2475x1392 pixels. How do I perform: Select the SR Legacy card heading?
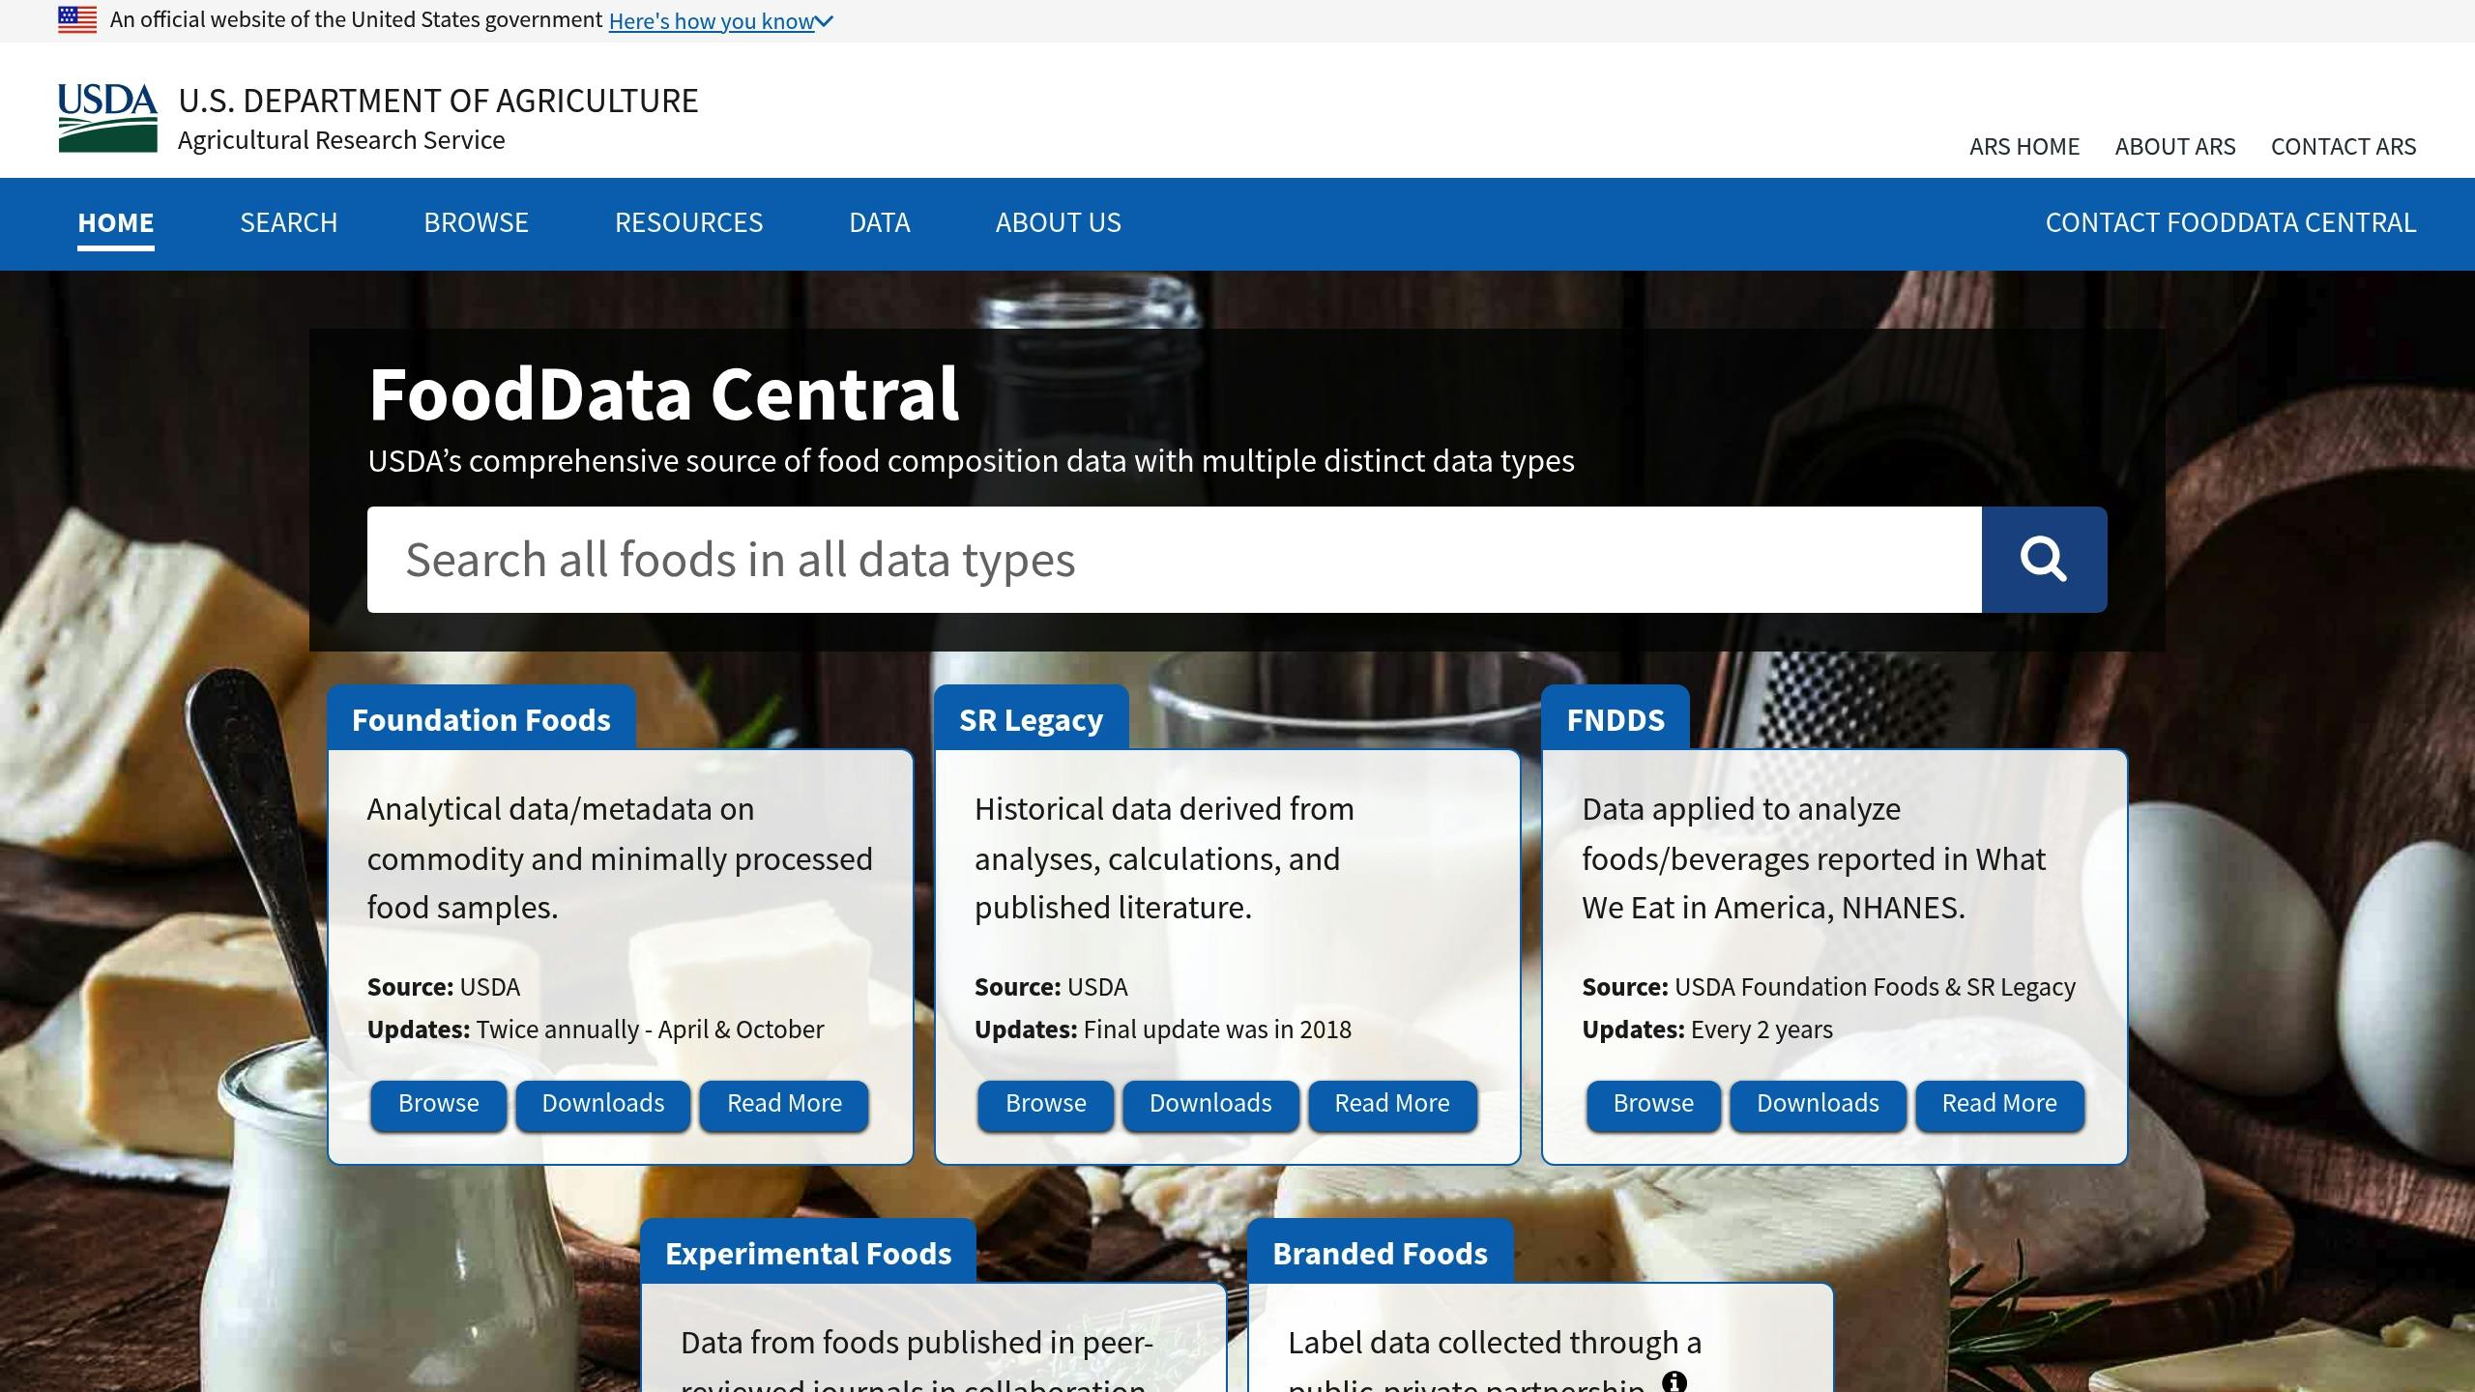[1031, 720]
